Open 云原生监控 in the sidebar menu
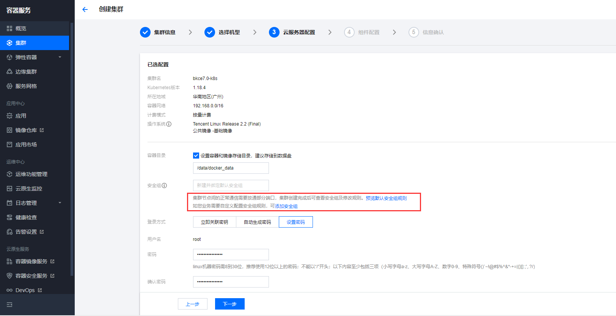 click(28, 189)
